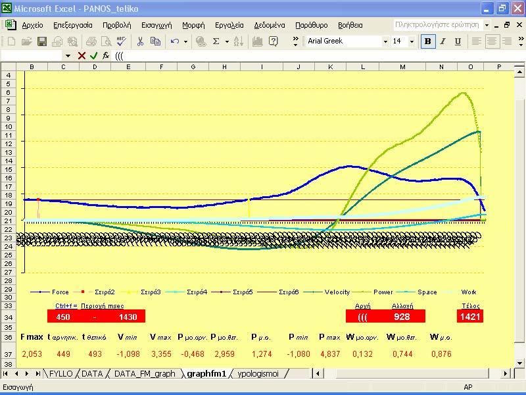Expand the Undo history dropdown arrow
Image resolution: width=526 pixels, height=395 pixels.
point(185,41)
